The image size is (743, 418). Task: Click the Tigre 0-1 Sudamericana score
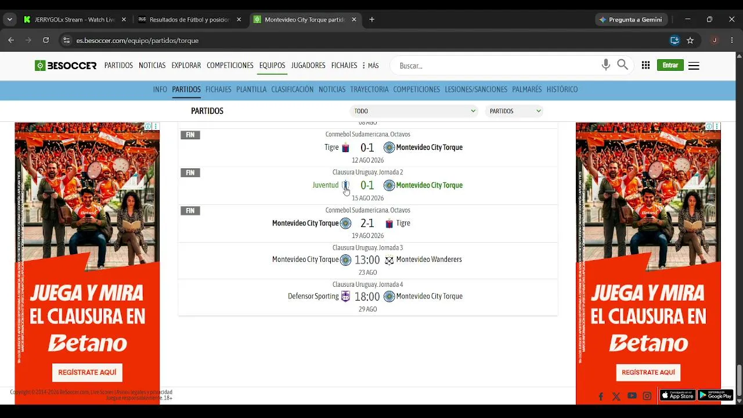pos(367,147)
